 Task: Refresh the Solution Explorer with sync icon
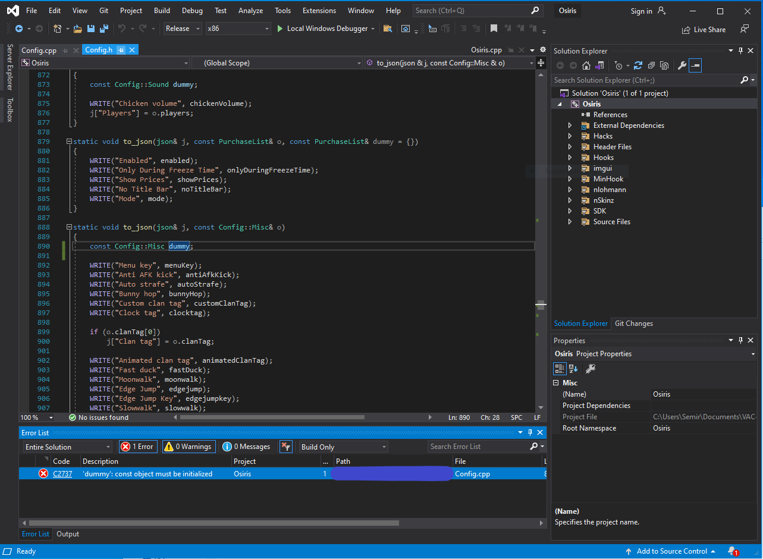[638, 65]
